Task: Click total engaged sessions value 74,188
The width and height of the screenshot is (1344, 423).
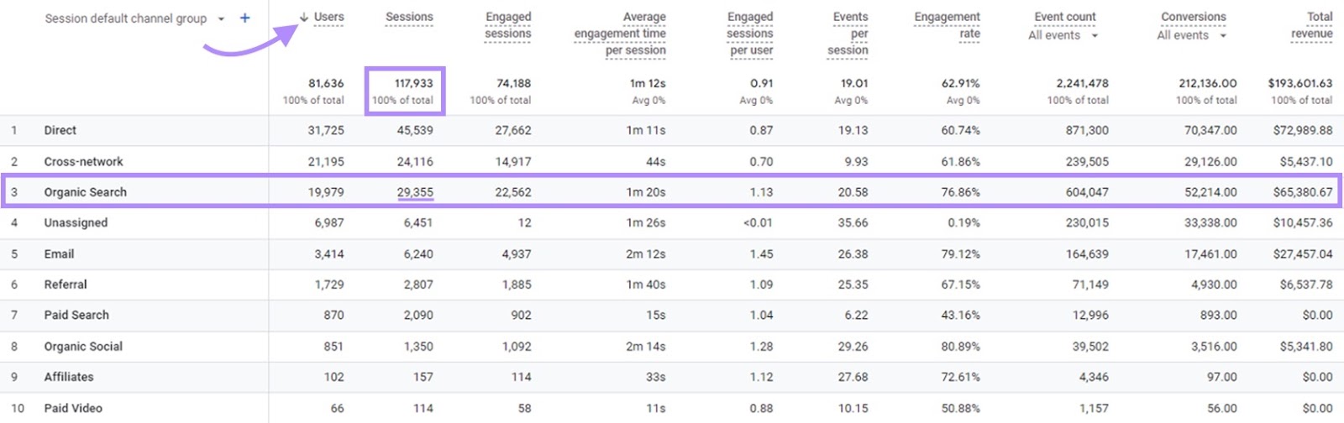Action: (x=513, y=83)
